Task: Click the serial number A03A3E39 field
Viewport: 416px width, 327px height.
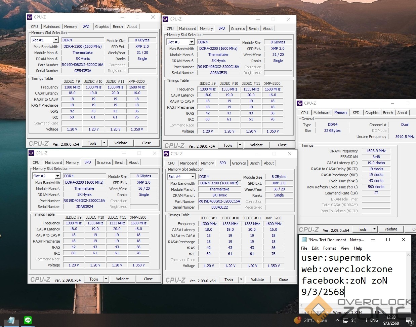Action: [218, 73]
